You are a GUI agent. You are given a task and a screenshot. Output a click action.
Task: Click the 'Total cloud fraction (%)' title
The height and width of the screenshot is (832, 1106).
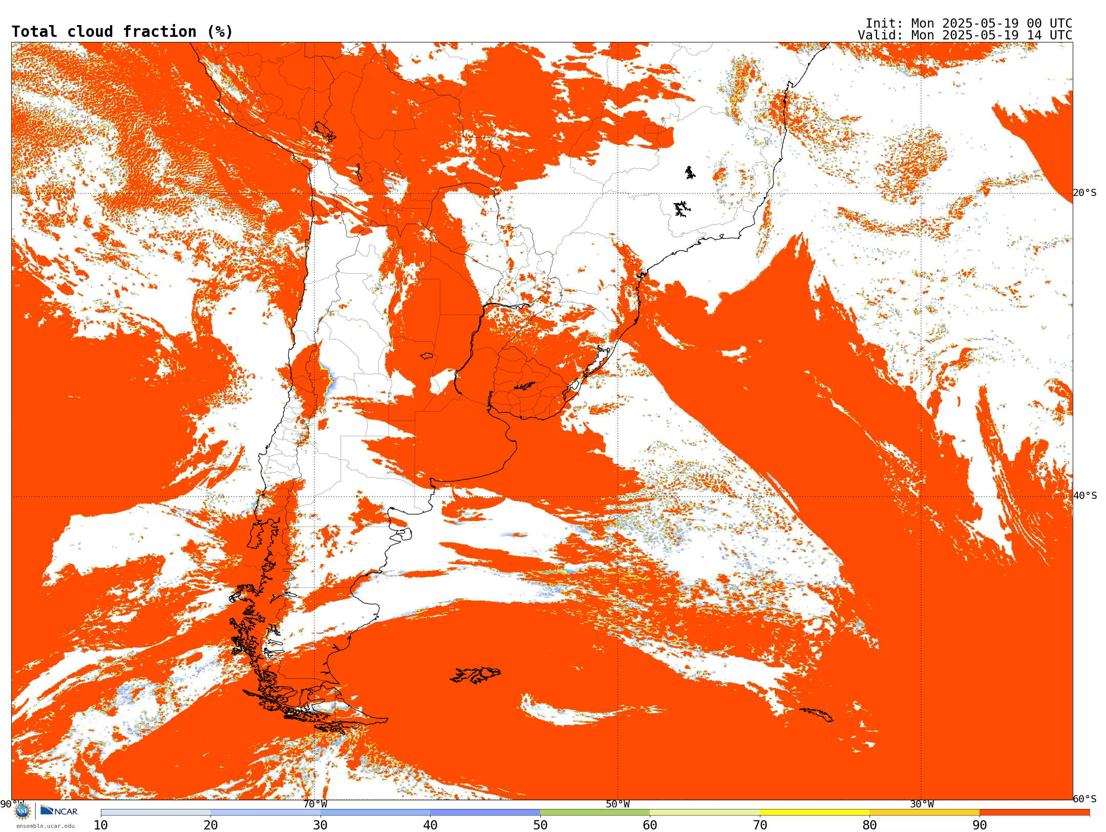(x=122, y=32)
